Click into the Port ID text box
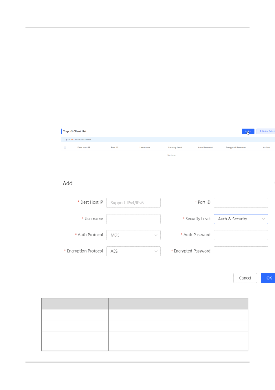This screenshot has height=390, width=275. (x=241, y=203)
